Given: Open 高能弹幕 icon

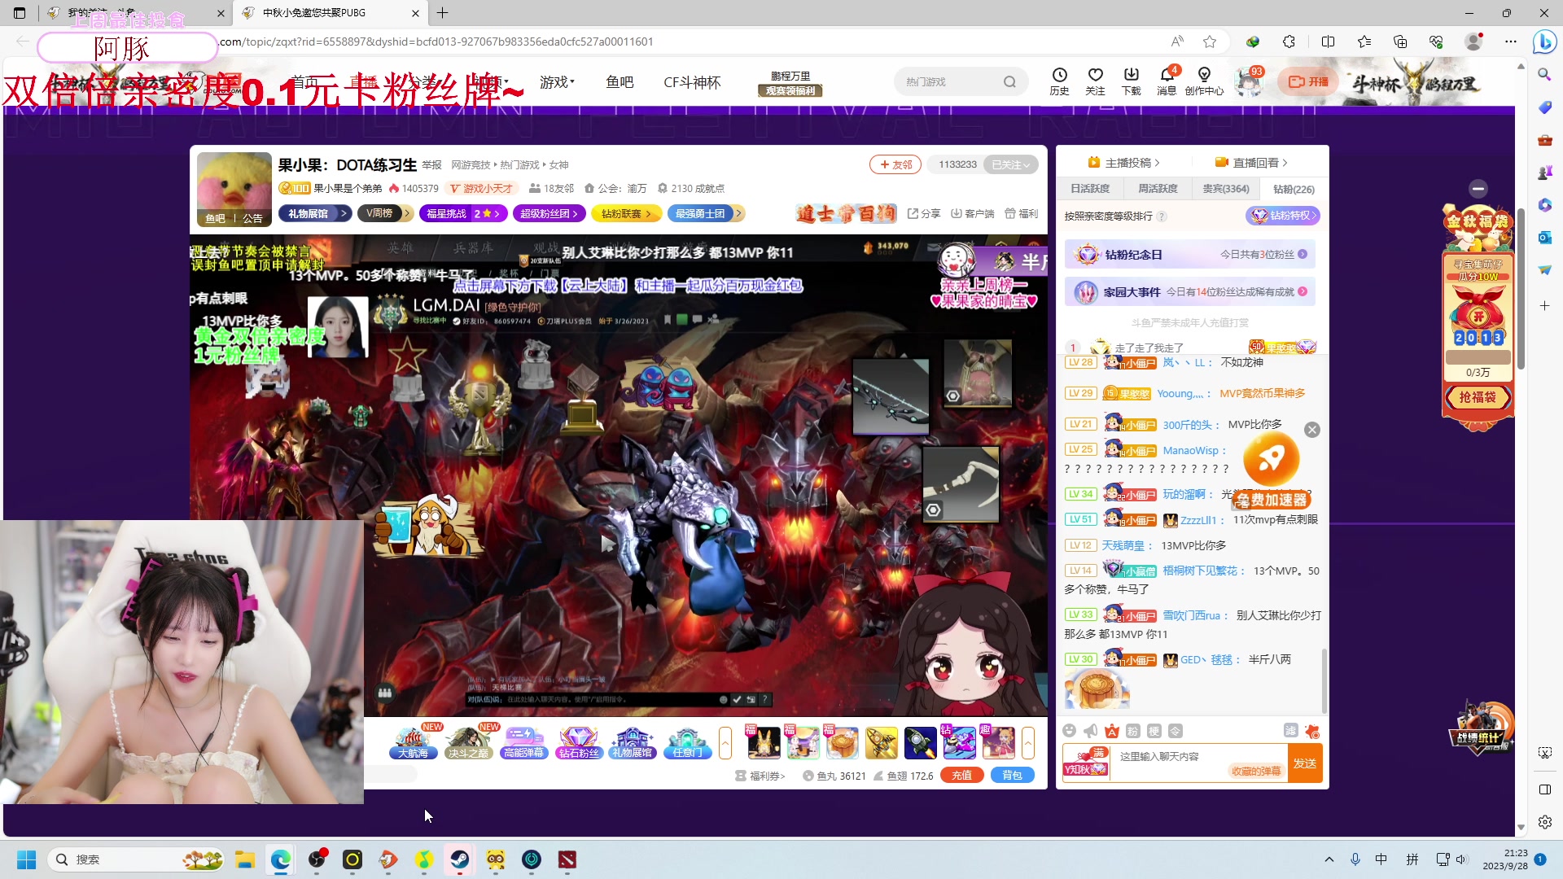Looking at the screenshot, I should (x=523, y=742).
